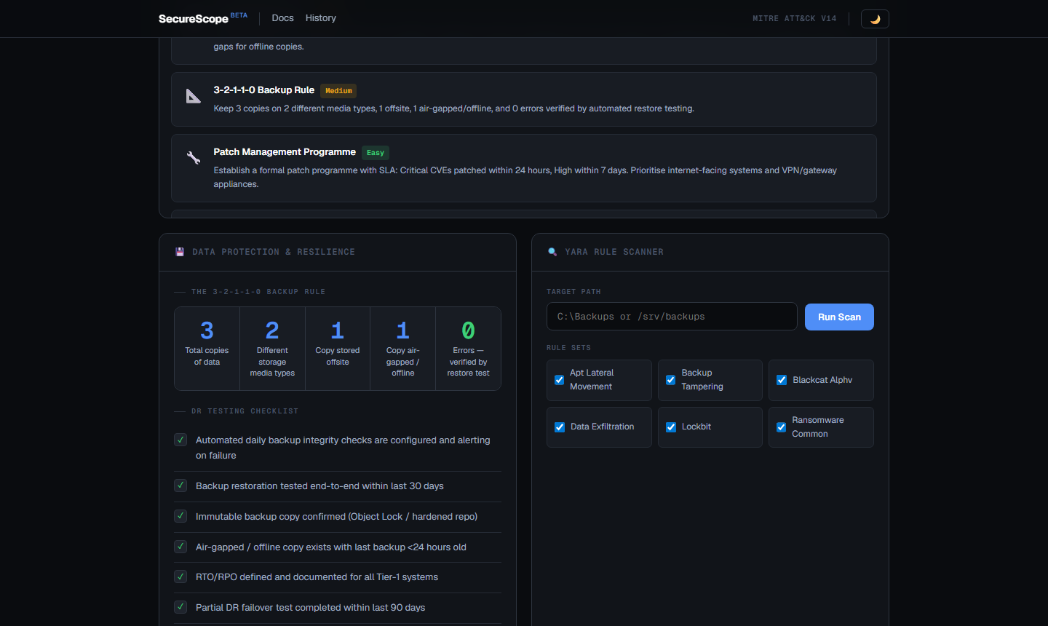Click the 2 Different storage media types tile
The height and width of the screenshot is (626, 1048).
272,349
